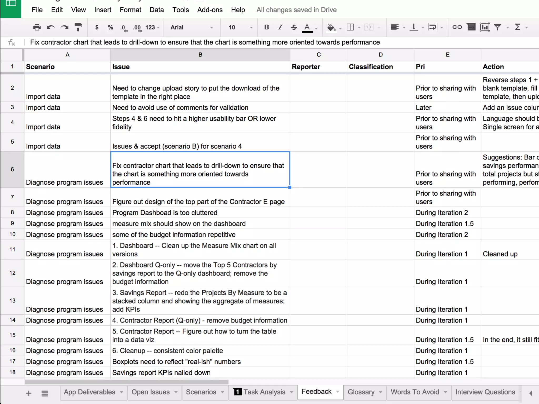Click the paint format roller icon
Viewport: 539px width, 404px height.
point(78,27)
